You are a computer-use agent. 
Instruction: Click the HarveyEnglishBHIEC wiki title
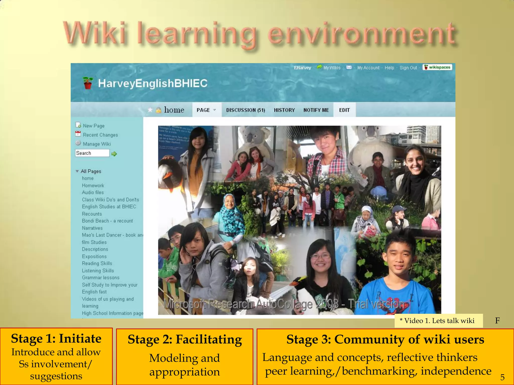click(153, 83)
